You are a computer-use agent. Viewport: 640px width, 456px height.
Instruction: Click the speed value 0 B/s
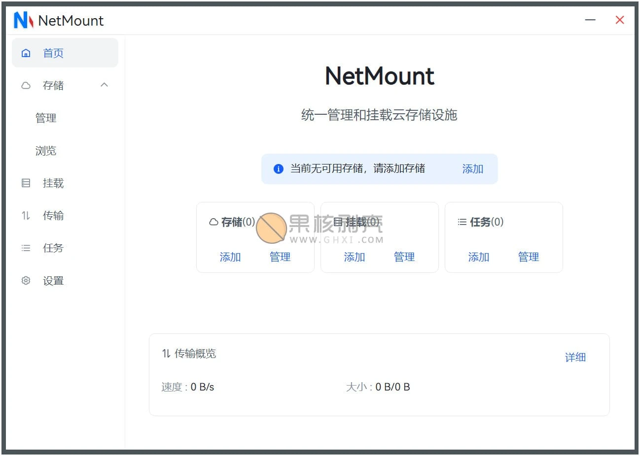(203, 387)
